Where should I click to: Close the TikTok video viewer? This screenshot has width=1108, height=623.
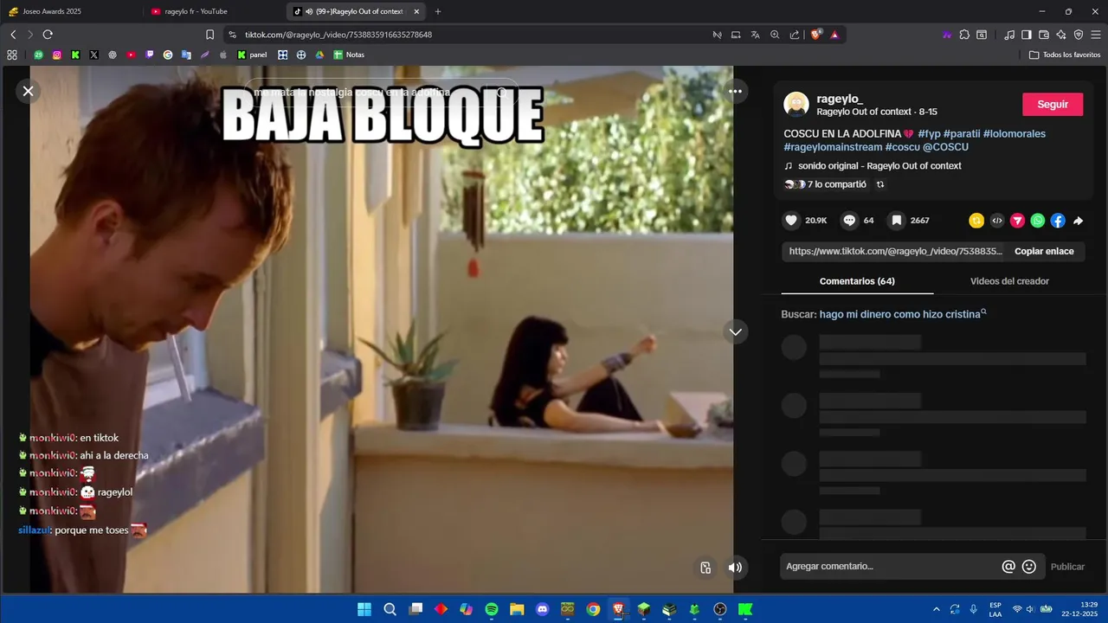pos(29,91)
